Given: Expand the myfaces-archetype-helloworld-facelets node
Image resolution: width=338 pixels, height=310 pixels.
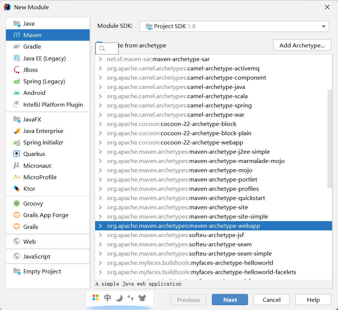Looking at the screenshot, I should click(100, 272).
